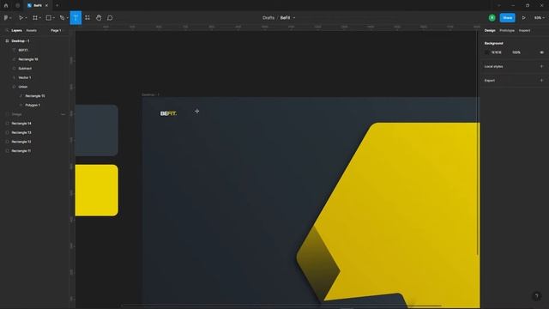Switch to the Prototype tab
The height and width of the screenshot is (309, 549).
coord(507,31)
